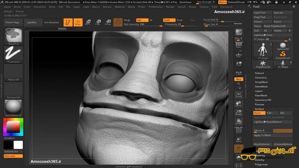Expand the Subtool section
Viewport: 299px width, 168px height.
coord(259,73)
